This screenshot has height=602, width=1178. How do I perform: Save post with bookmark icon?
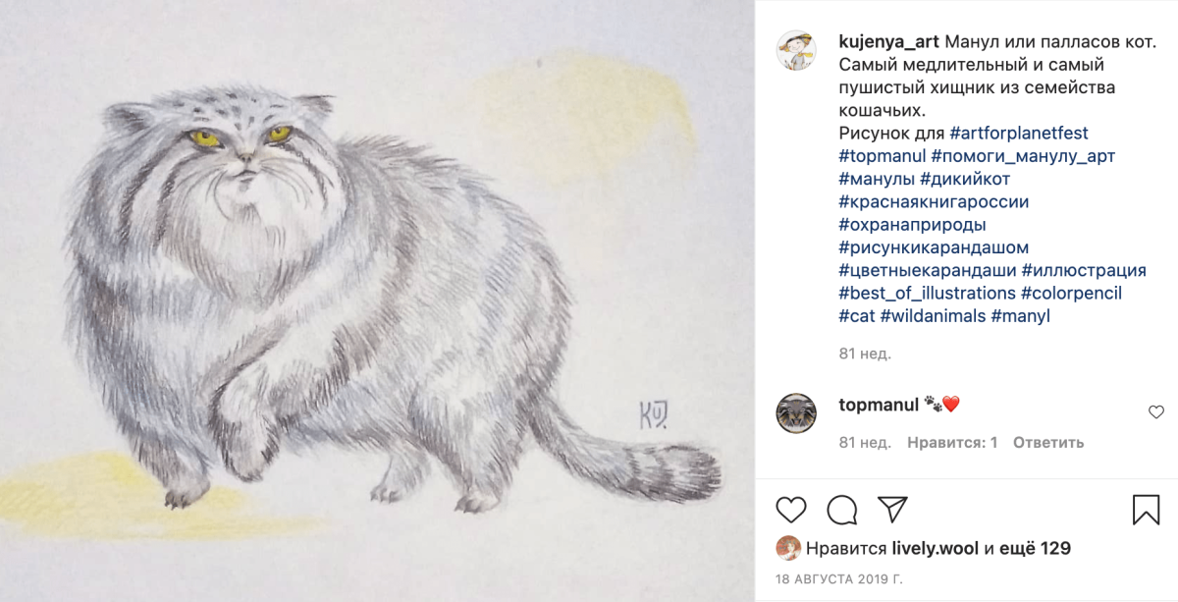tap(1146, 509)
